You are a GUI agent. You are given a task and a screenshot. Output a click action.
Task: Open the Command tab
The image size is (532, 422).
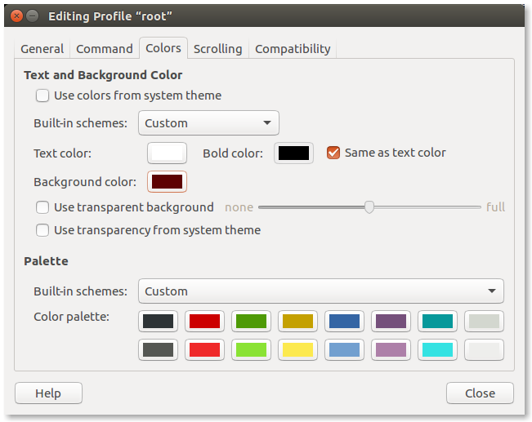pyautogui.click(x=105, y=49)
